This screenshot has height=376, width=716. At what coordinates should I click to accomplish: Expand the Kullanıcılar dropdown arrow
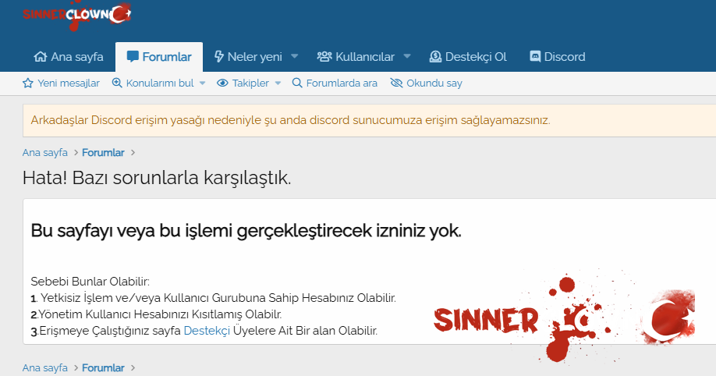click(x=407, y=57)
